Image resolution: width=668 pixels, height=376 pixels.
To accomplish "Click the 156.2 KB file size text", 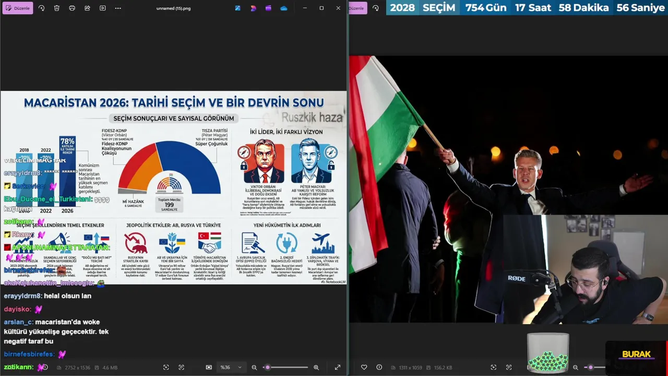I will coord(443,368).
